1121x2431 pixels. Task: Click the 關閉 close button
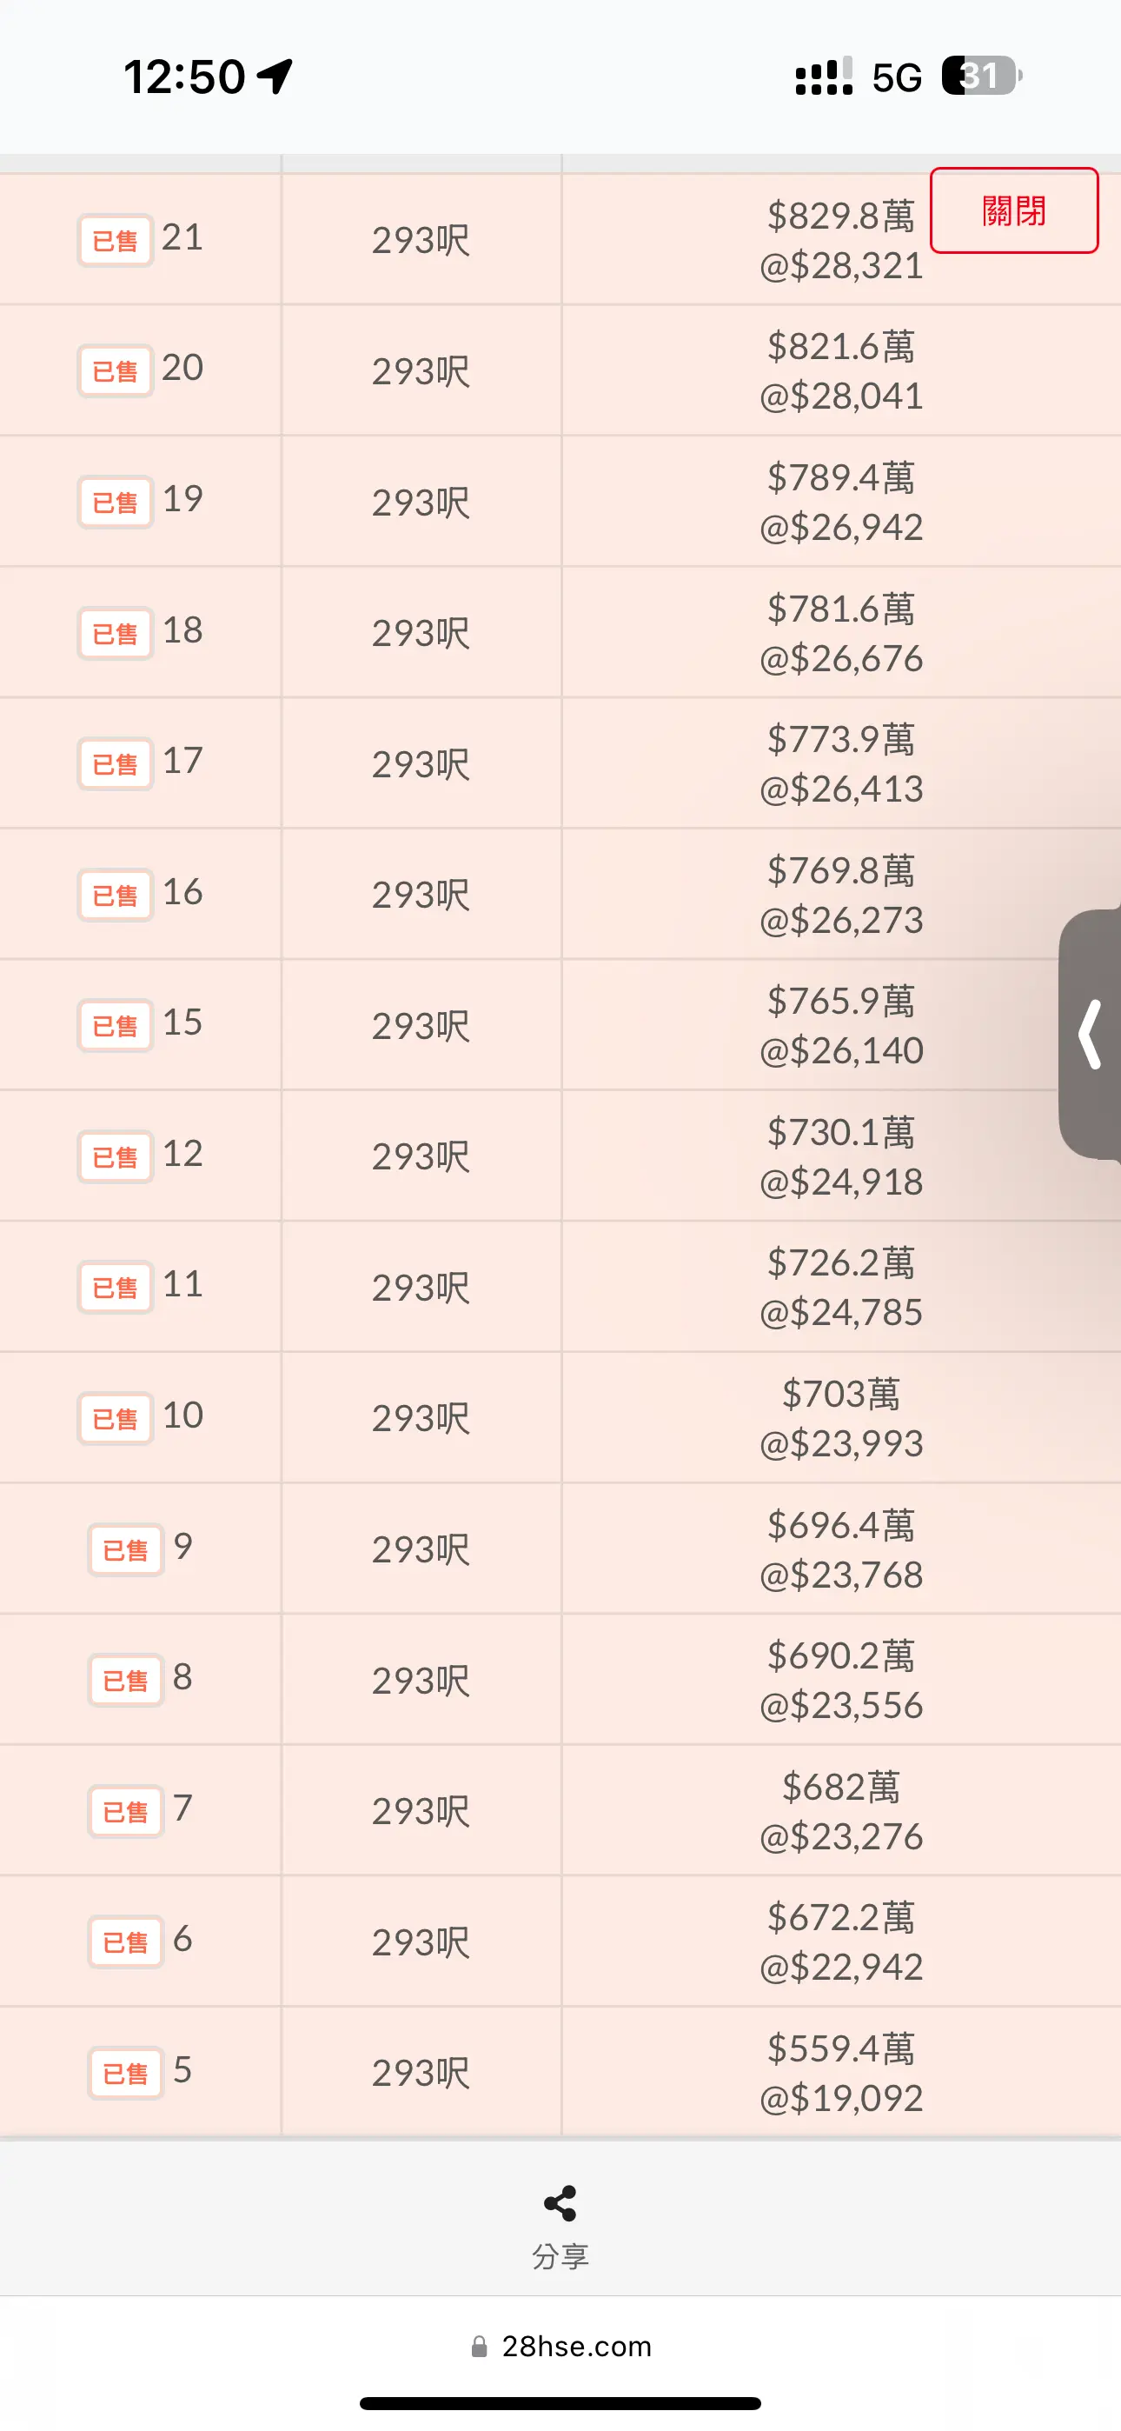coord(1014,210)
